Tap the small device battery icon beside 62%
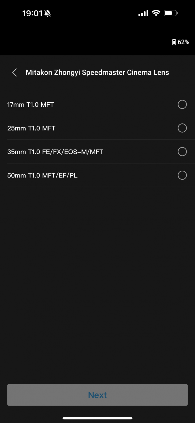This screenshot has width=195, height=423. click(x=174, y=42)
